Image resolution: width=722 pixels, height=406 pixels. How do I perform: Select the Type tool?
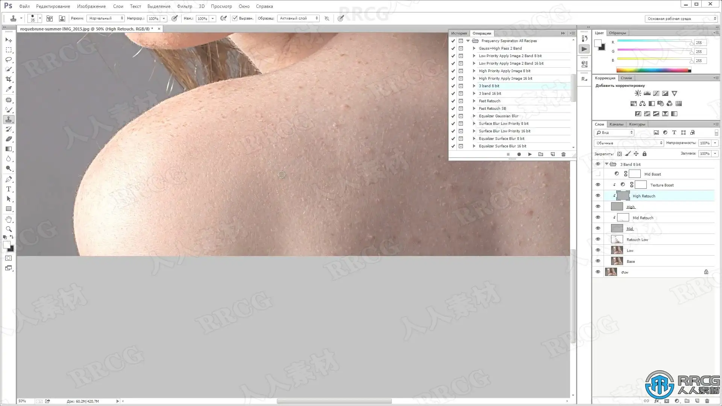pyautogui.click(x=9, y=189)
